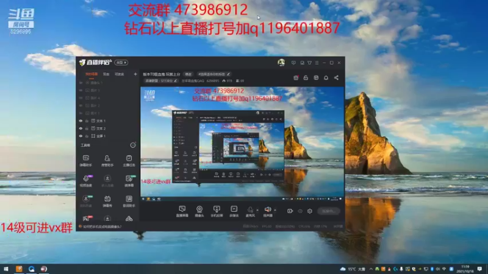Image resolution: width=488 pixels, height=274 pixels.
Task: Collapse the 工具箱 toolbox panel
Action: (133, 145)
